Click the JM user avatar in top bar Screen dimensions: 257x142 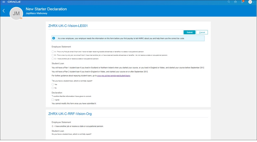[x=250, y=2]
